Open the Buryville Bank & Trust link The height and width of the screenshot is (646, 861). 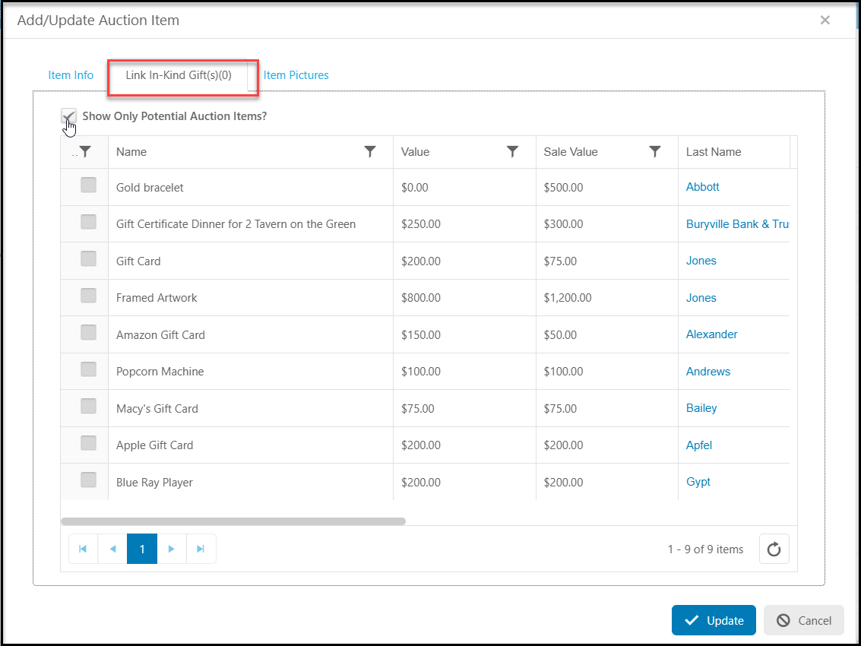click(x=737, y=224)
